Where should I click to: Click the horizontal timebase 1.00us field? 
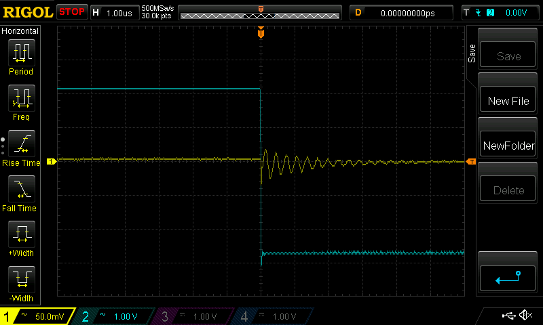[x=114, y=13]
